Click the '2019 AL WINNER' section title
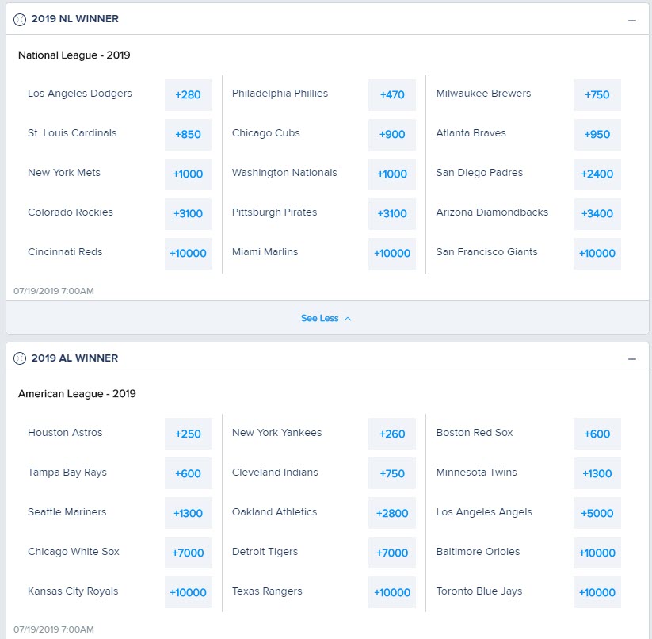This screenshot has height=639, width=652. pyautogui.click(x=74, y=358)
